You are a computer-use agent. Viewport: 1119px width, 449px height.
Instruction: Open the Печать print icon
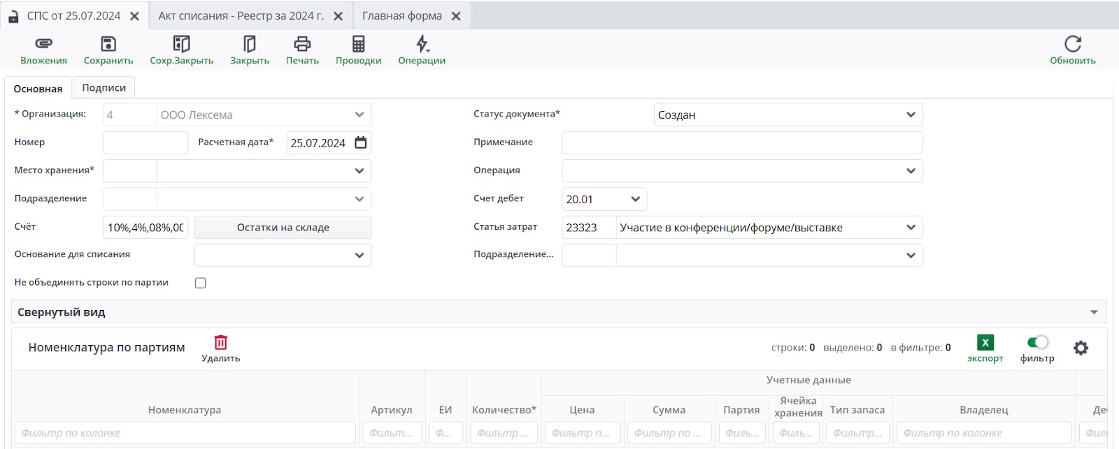[302, 44]
